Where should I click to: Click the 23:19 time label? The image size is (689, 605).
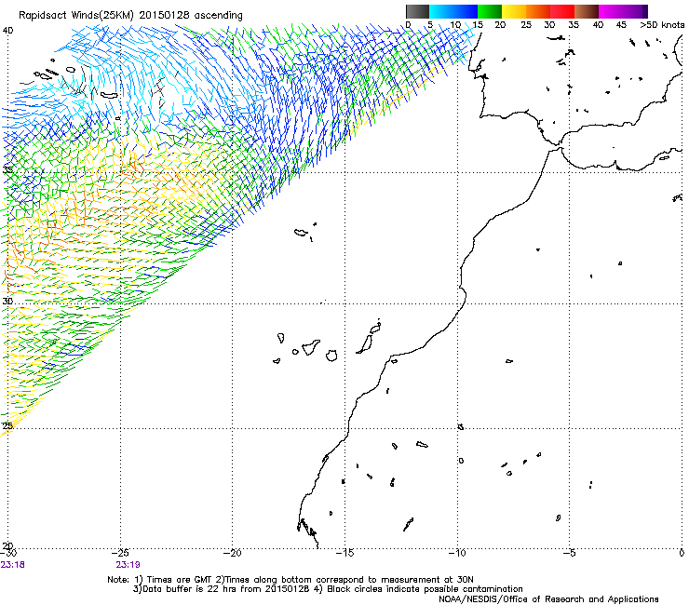click(x=128, y=565)
